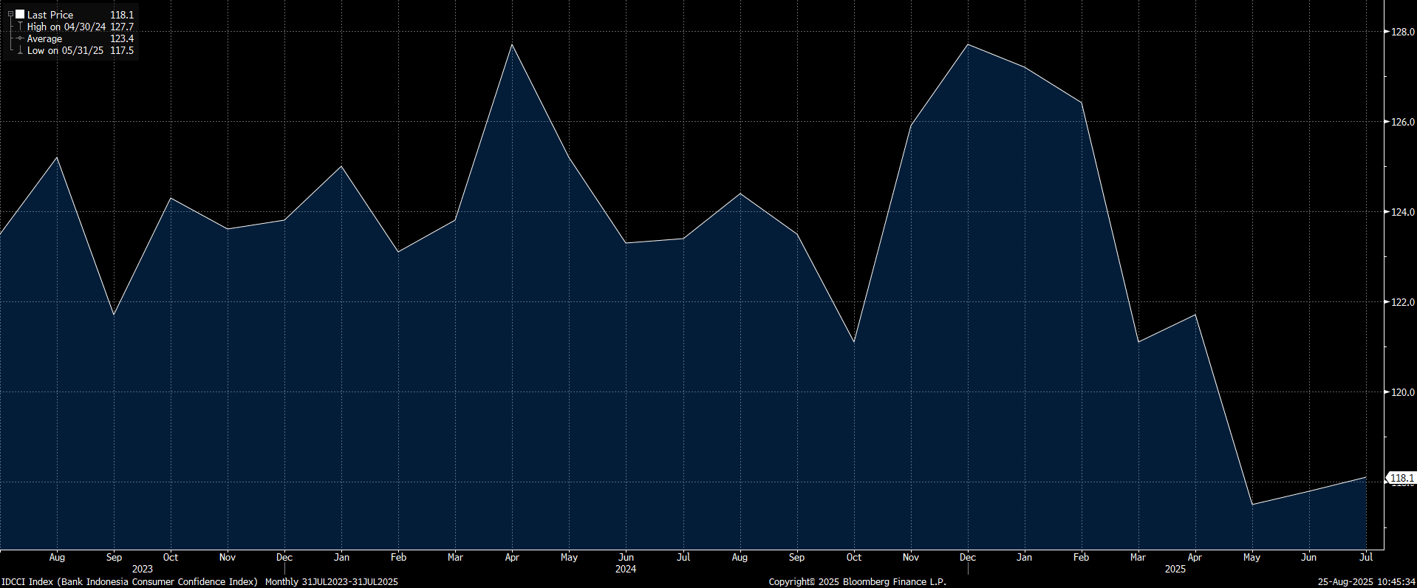The width and height of the screenshot is (1417, 588).
Task: Click the white Last Price color swatch
Action: tap(20, 15)
